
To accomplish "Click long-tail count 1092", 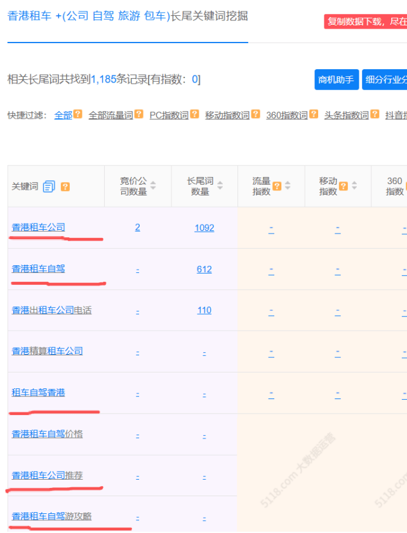I will pyautogui.click(x=204, y=228).
